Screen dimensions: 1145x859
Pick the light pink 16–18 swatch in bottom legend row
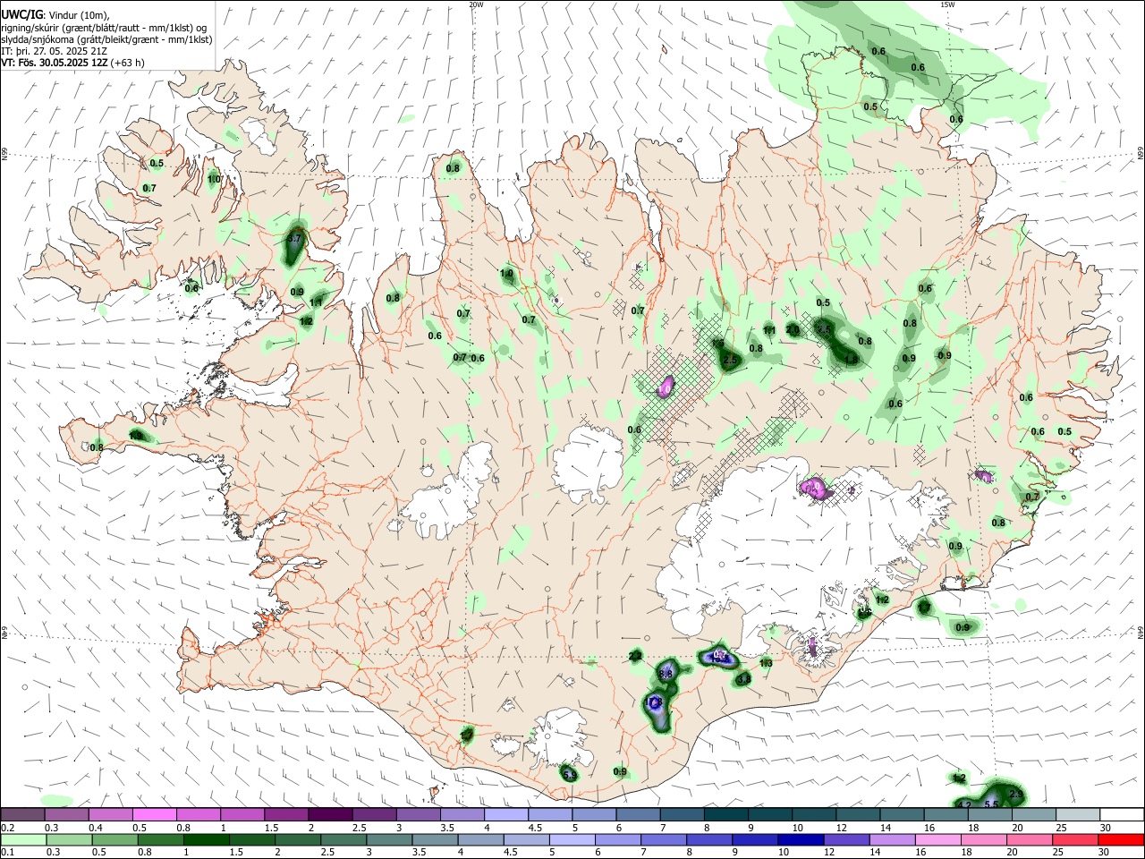click(937, 840)
